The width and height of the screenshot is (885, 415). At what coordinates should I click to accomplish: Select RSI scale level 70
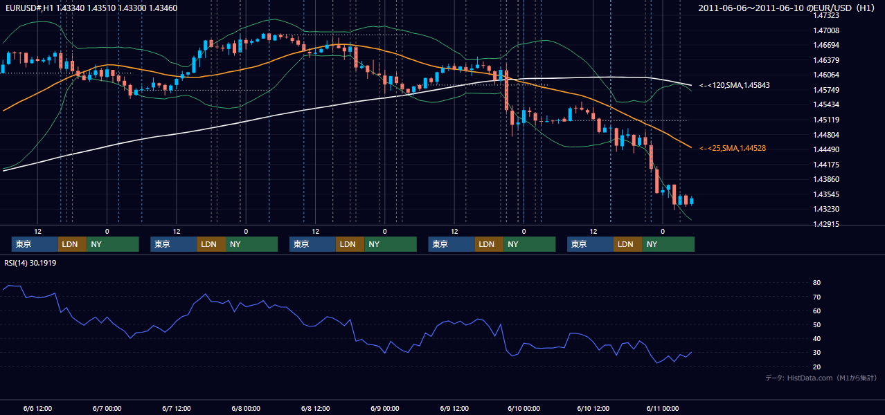coord(816,297)
